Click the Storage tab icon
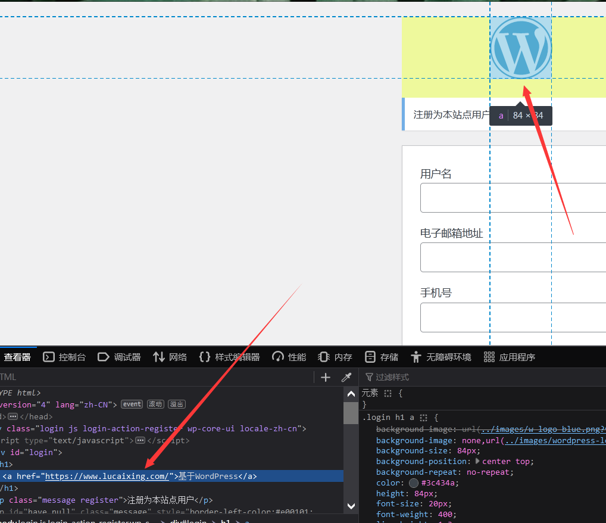Image resolution: width=606 pixels, height=523 pixels. click(x=370, y=357)
